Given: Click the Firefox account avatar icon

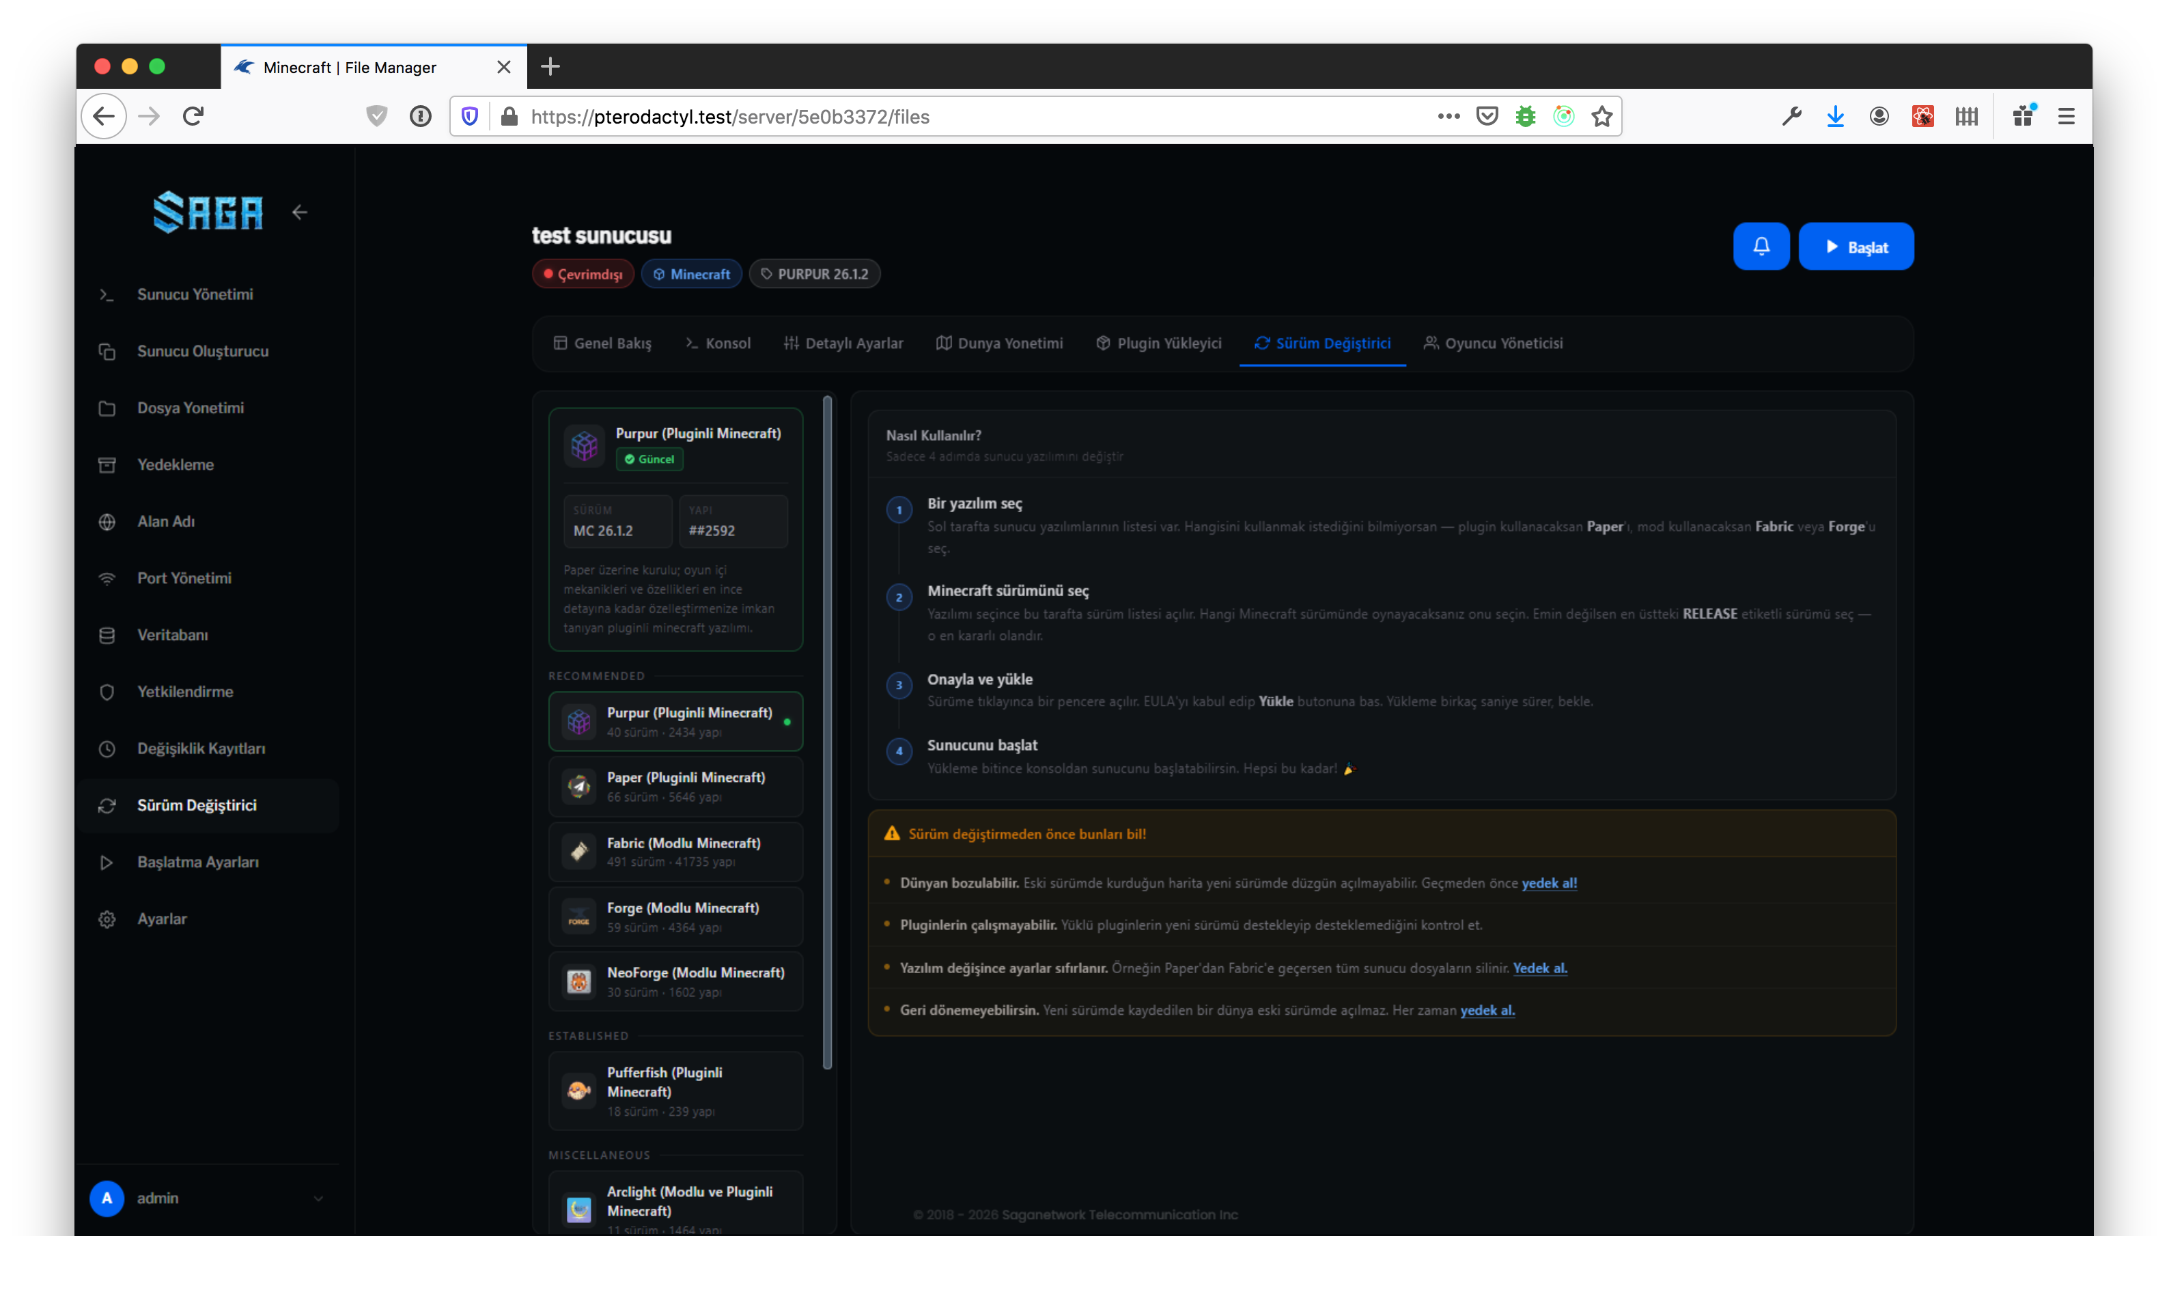Looking at the screenshot, I should [x=1879, y=117].
